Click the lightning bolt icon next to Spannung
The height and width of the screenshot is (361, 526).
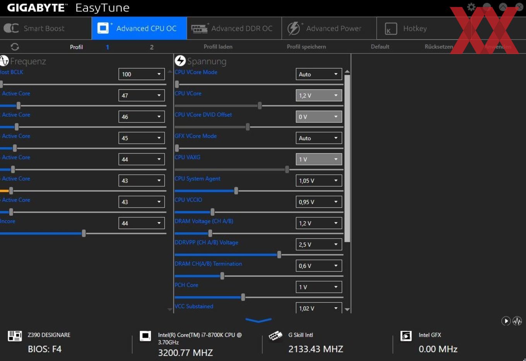pos(180,61)
